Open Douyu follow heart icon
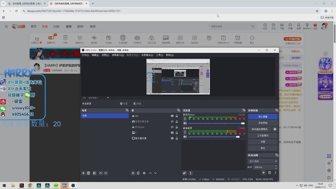 pyautogui.click(x=273, y=25)
